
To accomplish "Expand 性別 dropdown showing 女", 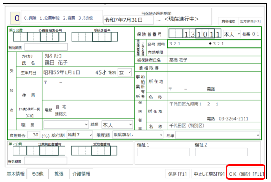I will (125, 72).
